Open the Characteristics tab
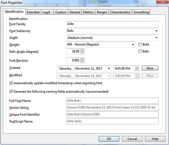This screenshot has width=169, height=145. pyautogui.click(x=120, y=12)
